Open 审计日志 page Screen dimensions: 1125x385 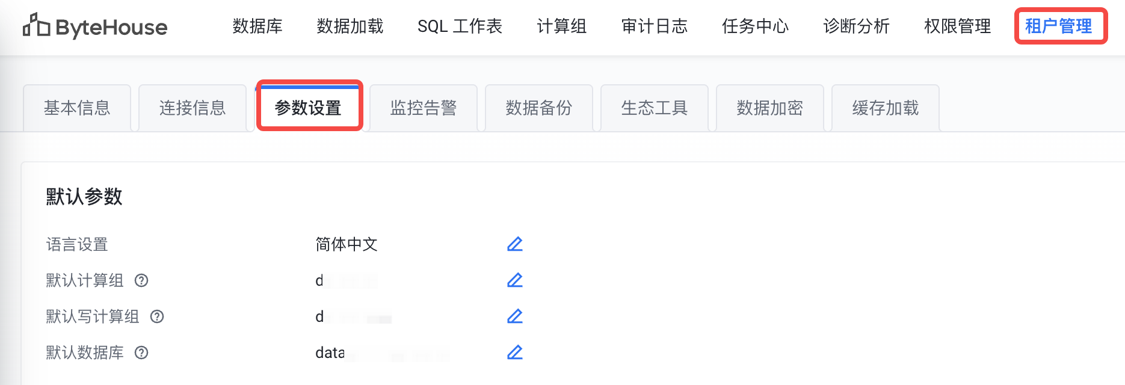(x=655, y=26)
